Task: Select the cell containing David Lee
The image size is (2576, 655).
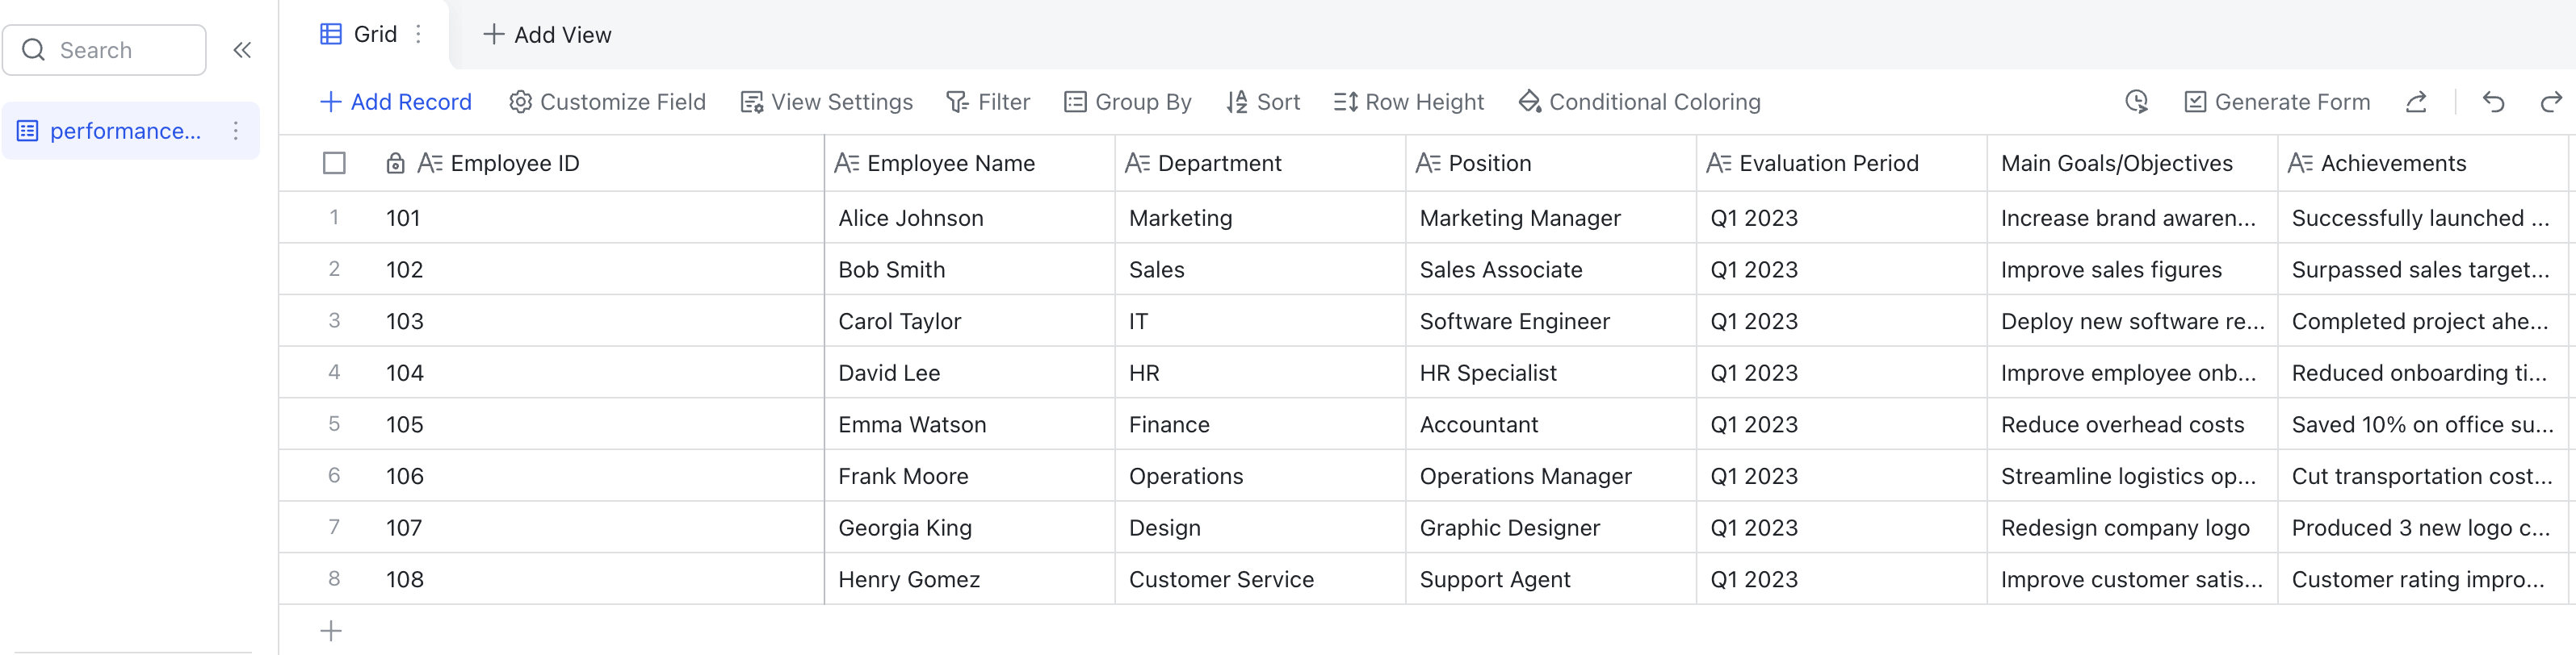Action: click(x=970, y=373)
